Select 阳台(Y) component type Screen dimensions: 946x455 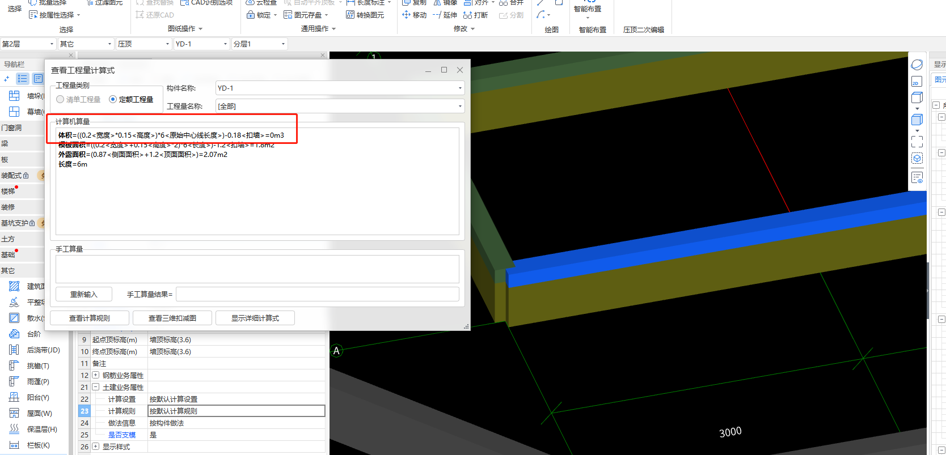(x=38, y=397)
